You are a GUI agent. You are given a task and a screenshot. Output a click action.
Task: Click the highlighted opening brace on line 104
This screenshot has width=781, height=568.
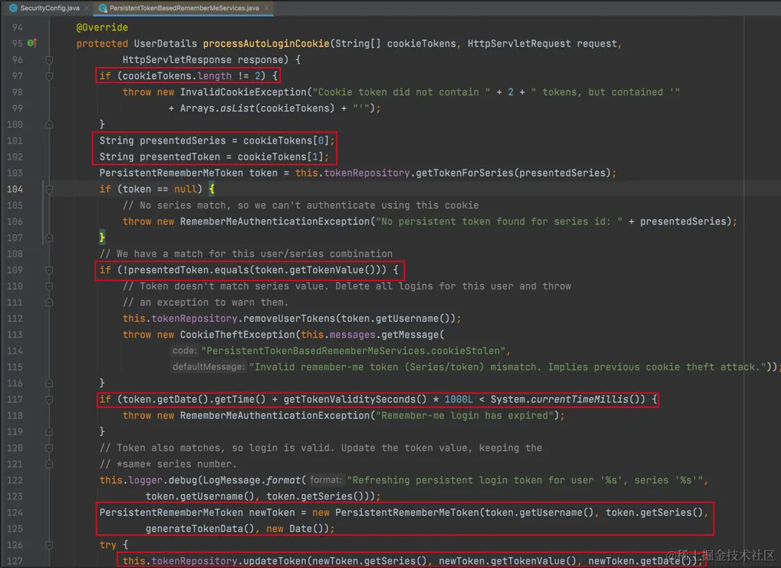(211, 189)
